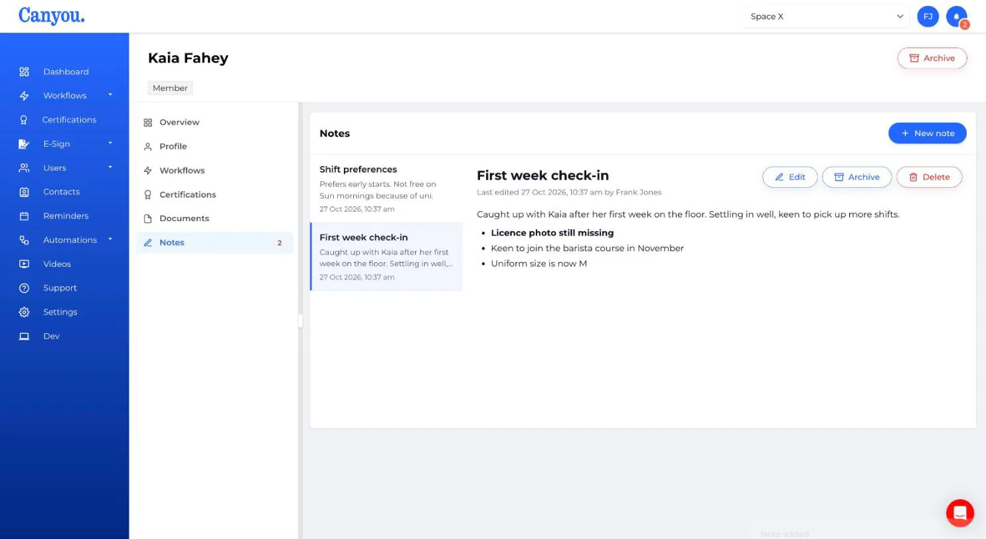Open the FJ user avatar menu

point(928,17)
